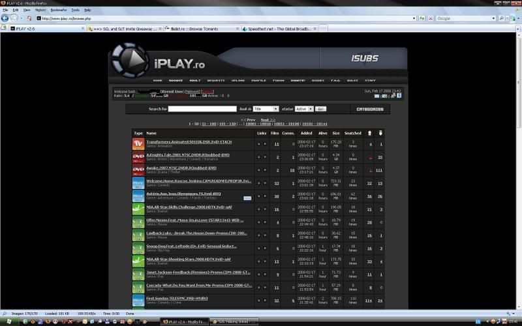Click the FORUM site navigation item
Screen dimensions: 522x326
click(x=279, y=80)
